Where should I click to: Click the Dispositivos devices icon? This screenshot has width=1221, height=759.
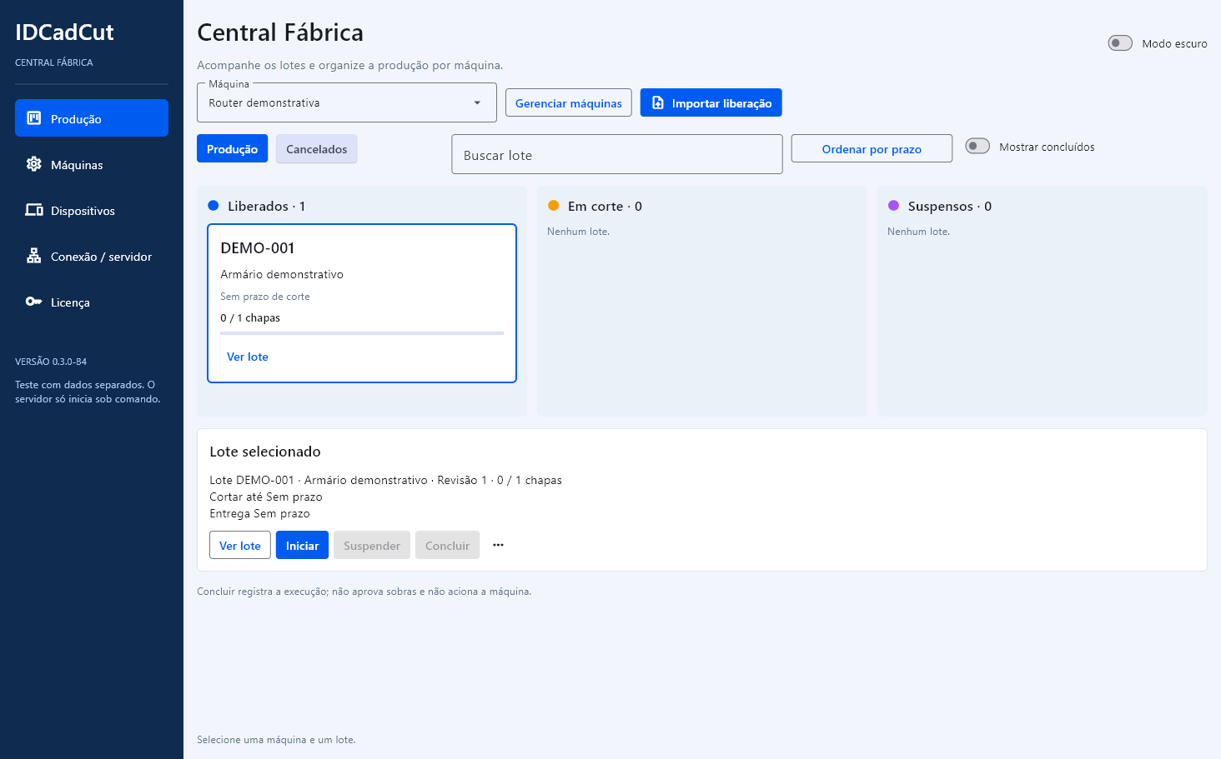[34, 210]
